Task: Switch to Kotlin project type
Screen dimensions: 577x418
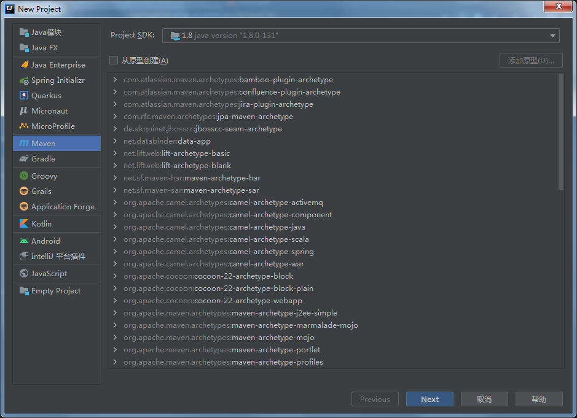Action: point(57,223)
